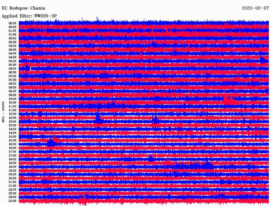
Task: Select the 00:00 time label
Action: coord(12,23)
